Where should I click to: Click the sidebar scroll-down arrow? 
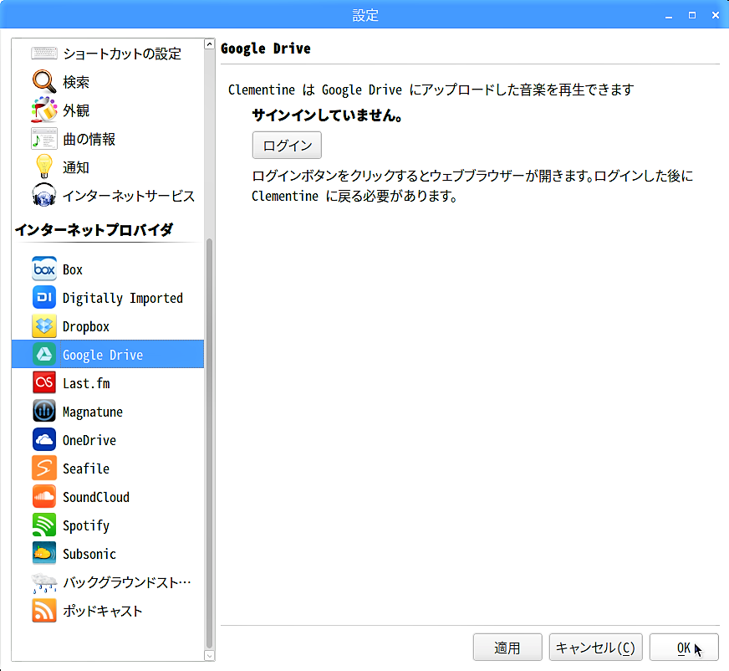point(209,656)
